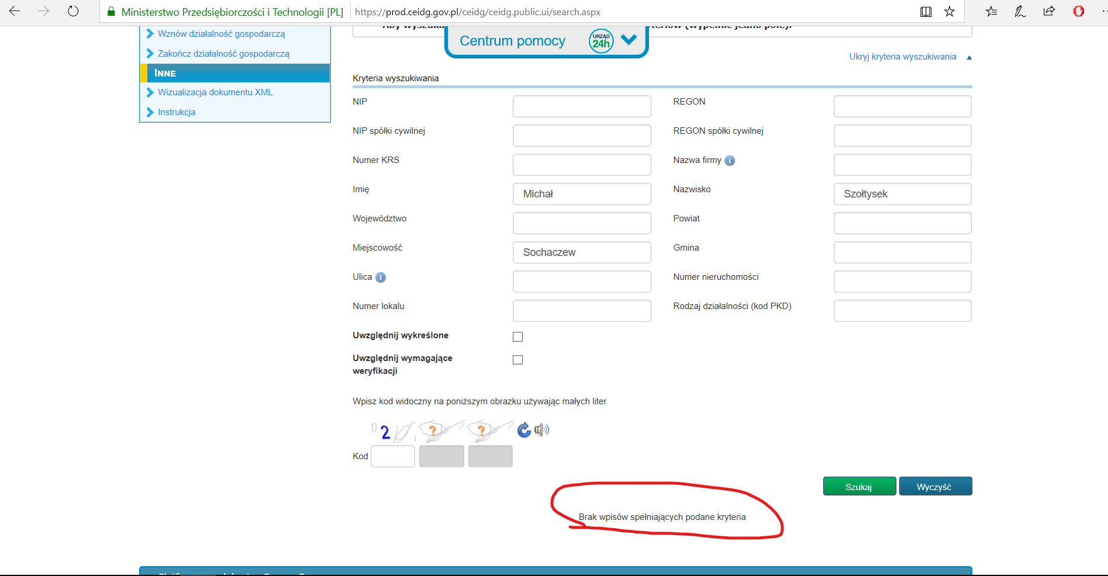Focus the NIP input field

point(582,106)
